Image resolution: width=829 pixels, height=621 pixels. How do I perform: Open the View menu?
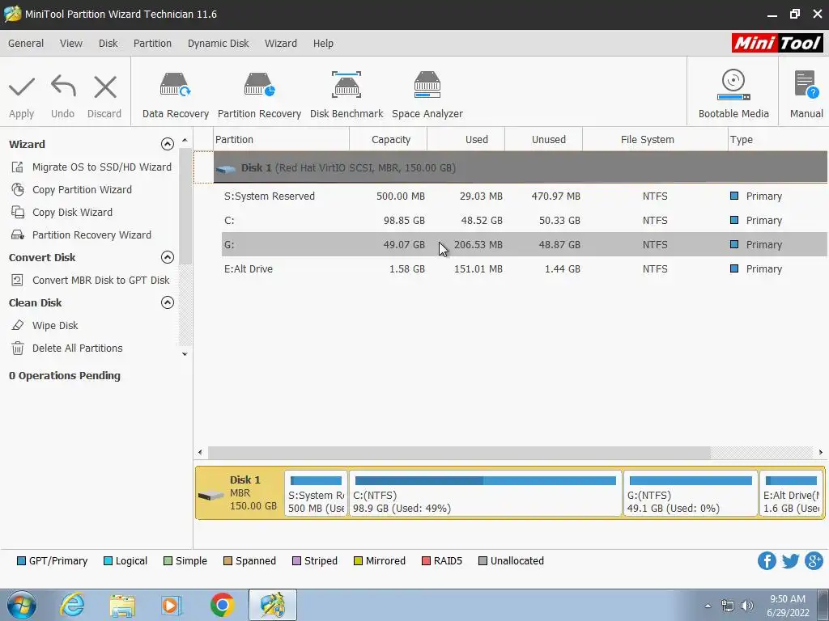pyautogui.click(x=71, y=44)
